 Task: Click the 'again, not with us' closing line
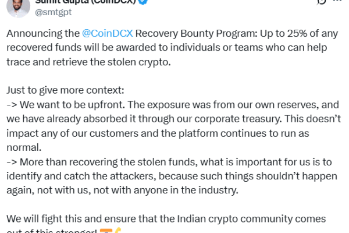(x=122, y=190)
